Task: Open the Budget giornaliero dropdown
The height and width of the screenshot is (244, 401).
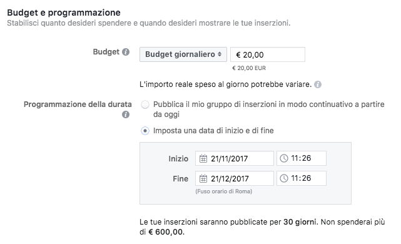Action: pyautogui.click(x=183, y=54)
